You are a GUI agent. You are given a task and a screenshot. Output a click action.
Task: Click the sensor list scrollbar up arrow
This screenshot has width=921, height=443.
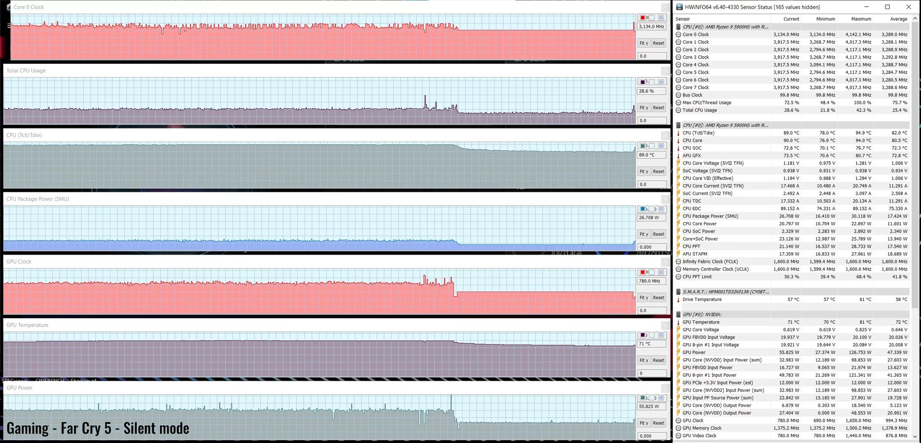915,19
